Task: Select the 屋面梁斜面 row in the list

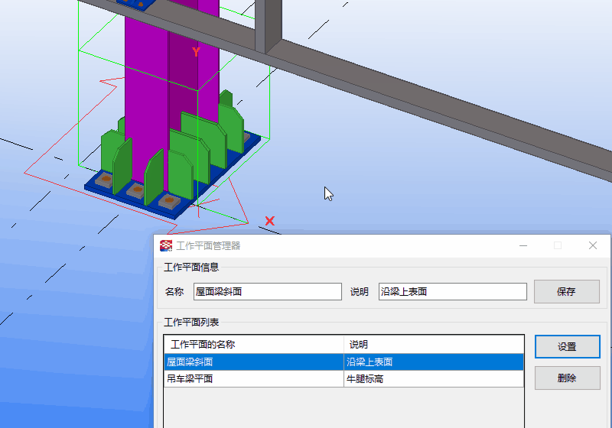Action: click(343, 362)
